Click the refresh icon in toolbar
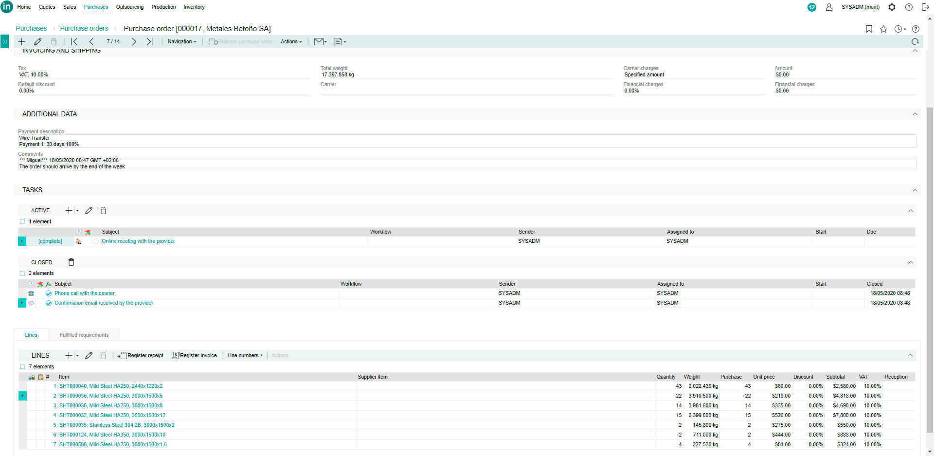Screen dimensions: 934x456 coord(915,42)
